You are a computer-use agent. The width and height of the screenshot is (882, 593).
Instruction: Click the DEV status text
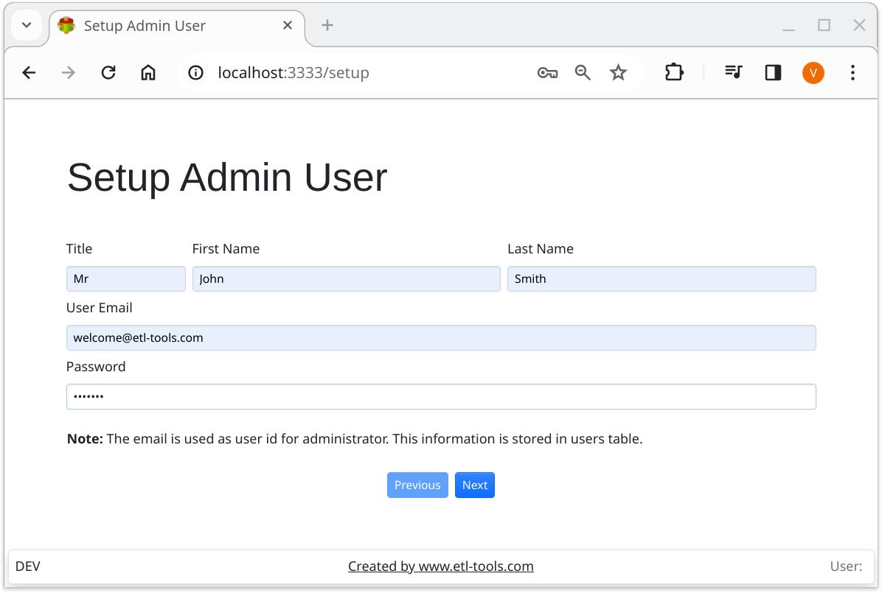point(28,566)
